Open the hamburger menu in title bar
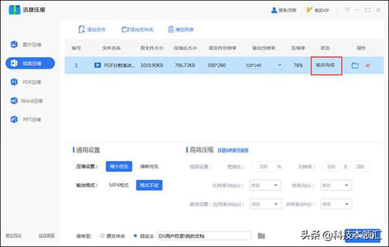This screenshot has width=389, height=247. point(347,10)
